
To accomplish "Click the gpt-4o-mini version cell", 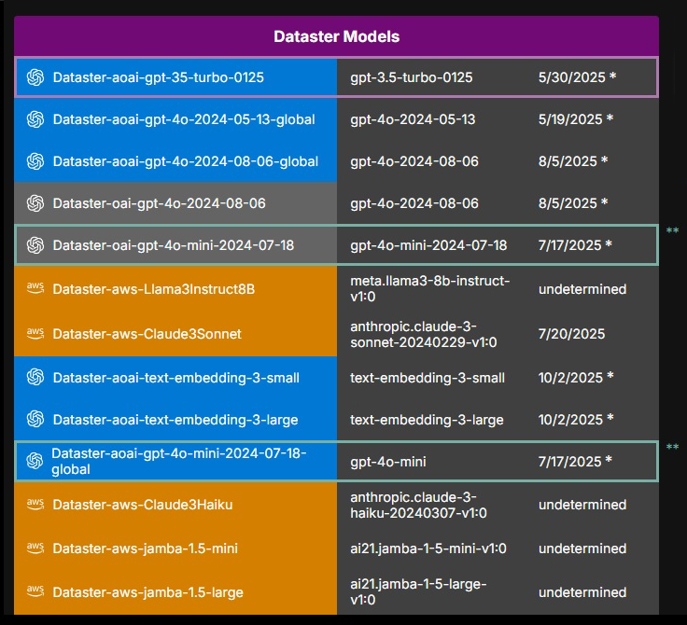I will pos(388,462).
